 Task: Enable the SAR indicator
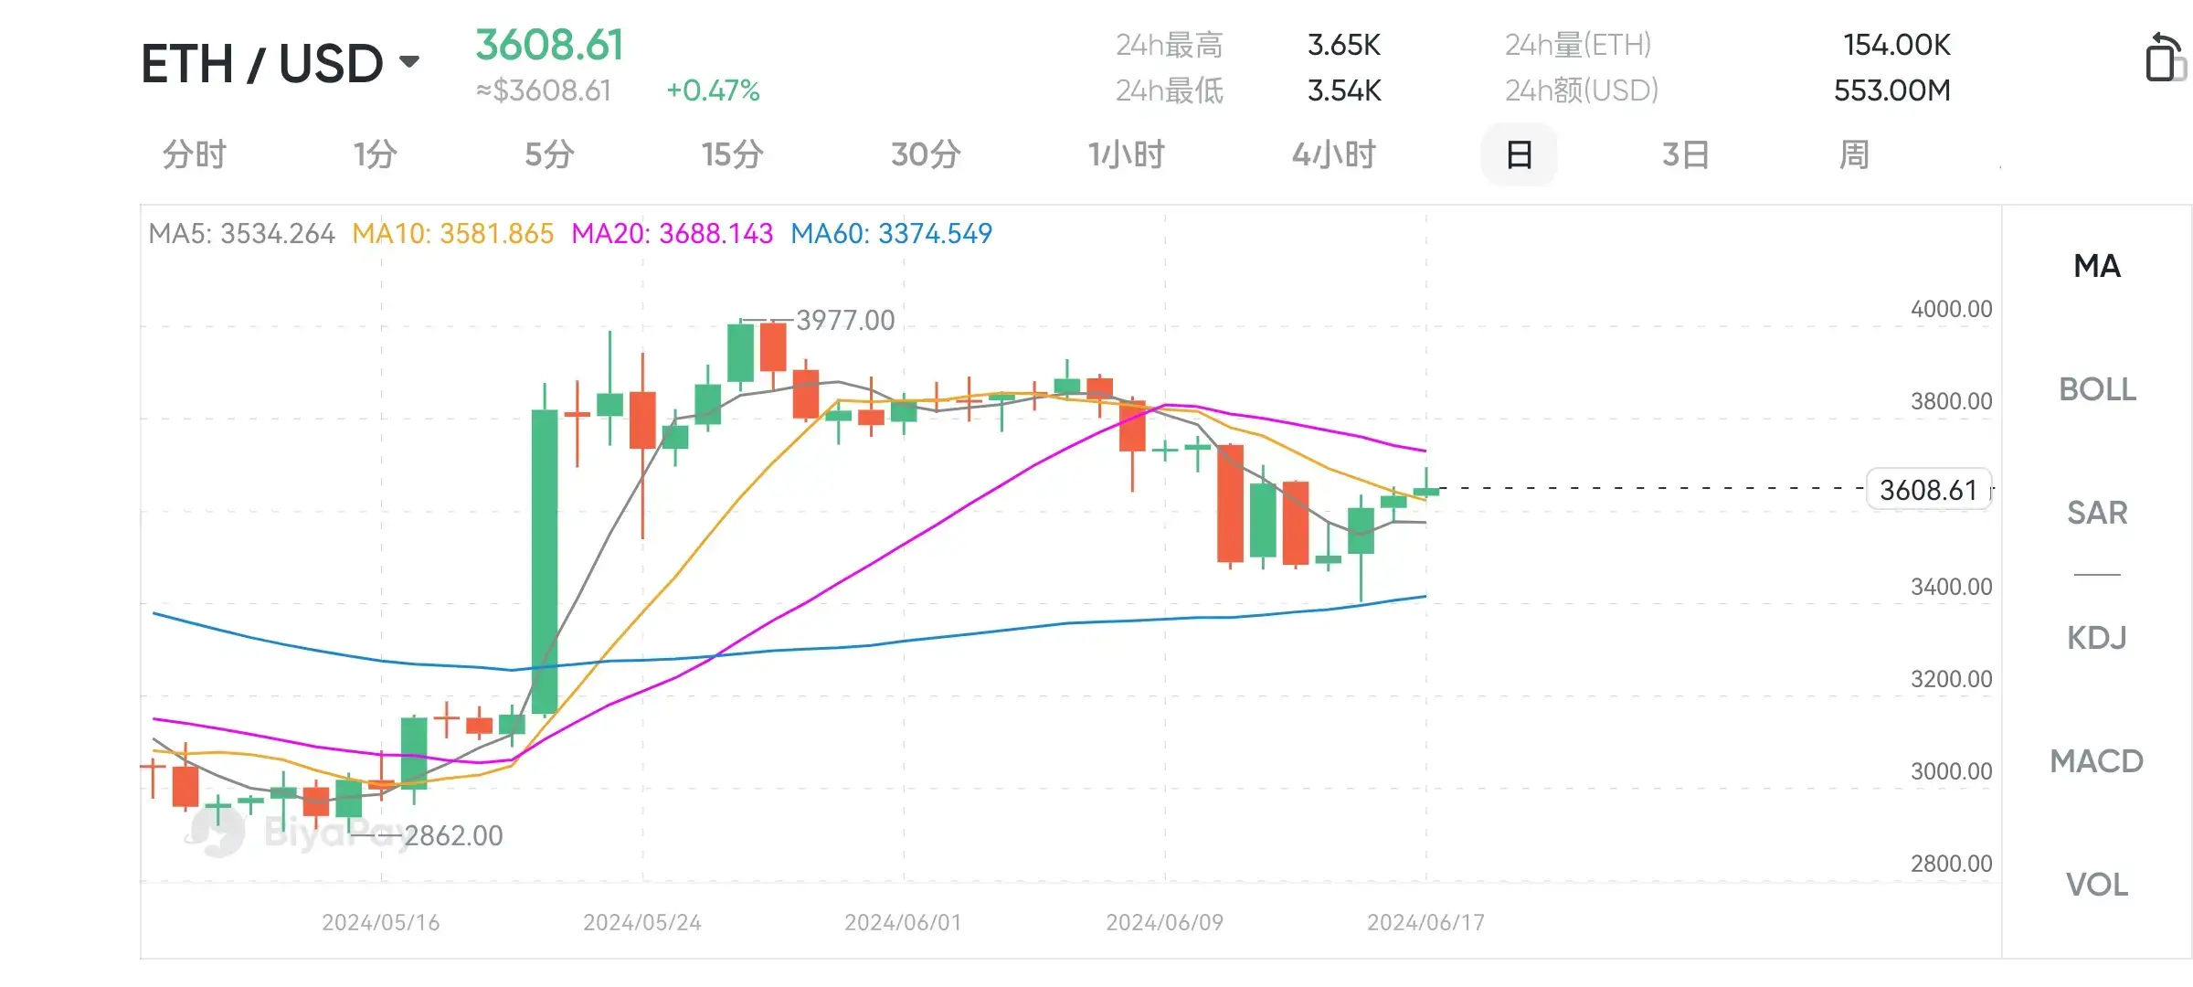click(2096, 513)
